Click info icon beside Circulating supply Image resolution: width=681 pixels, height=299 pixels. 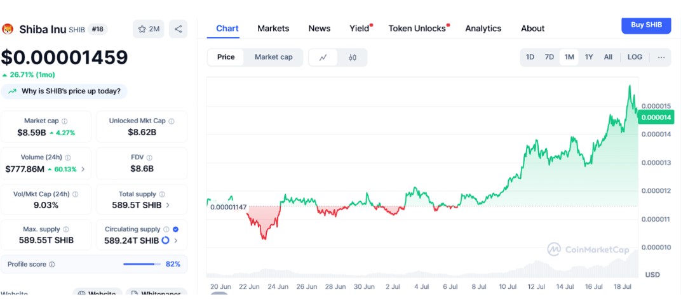[x=166, y=229]
